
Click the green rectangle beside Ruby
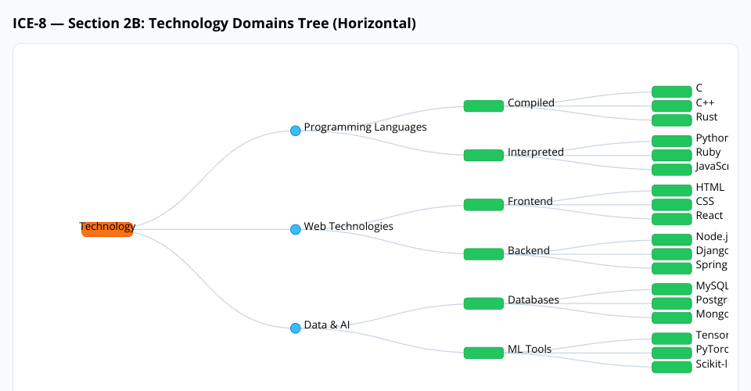tap(671, 155)
